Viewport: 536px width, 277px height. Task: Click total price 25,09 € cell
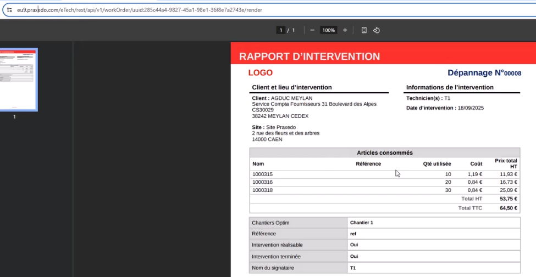click(x=509, y=190)
